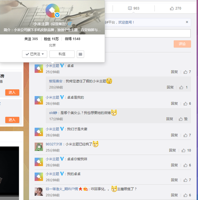Click 小米主题 avatar beside 我的卓卓 comment
The height and width of the screenshot is (200, 198).
[x=39, y=177]
